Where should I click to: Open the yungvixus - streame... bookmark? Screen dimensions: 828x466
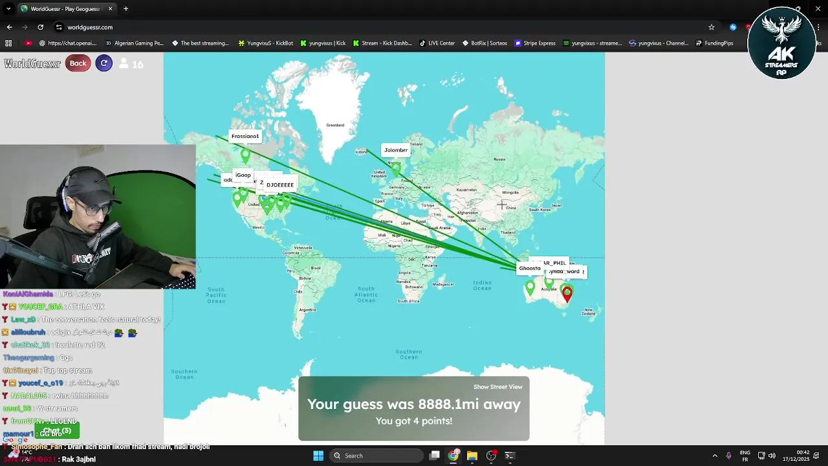point(592,43)
